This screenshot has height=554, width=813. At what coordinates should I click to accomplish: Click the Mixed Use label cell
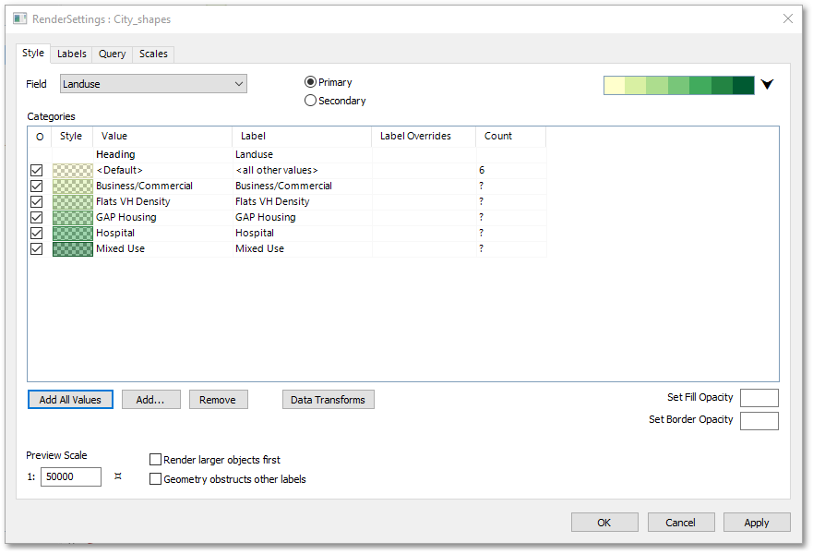[x=302, y=248]
